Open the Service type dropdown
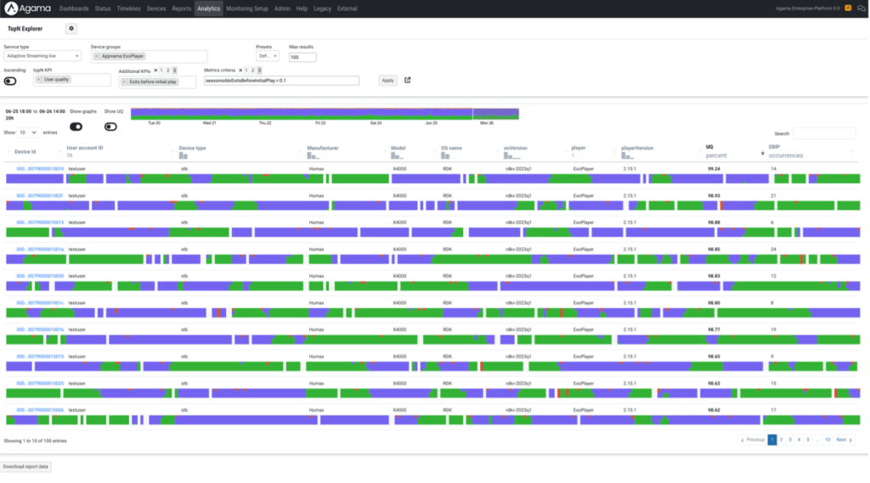870x483 pixels. [42, 56]
